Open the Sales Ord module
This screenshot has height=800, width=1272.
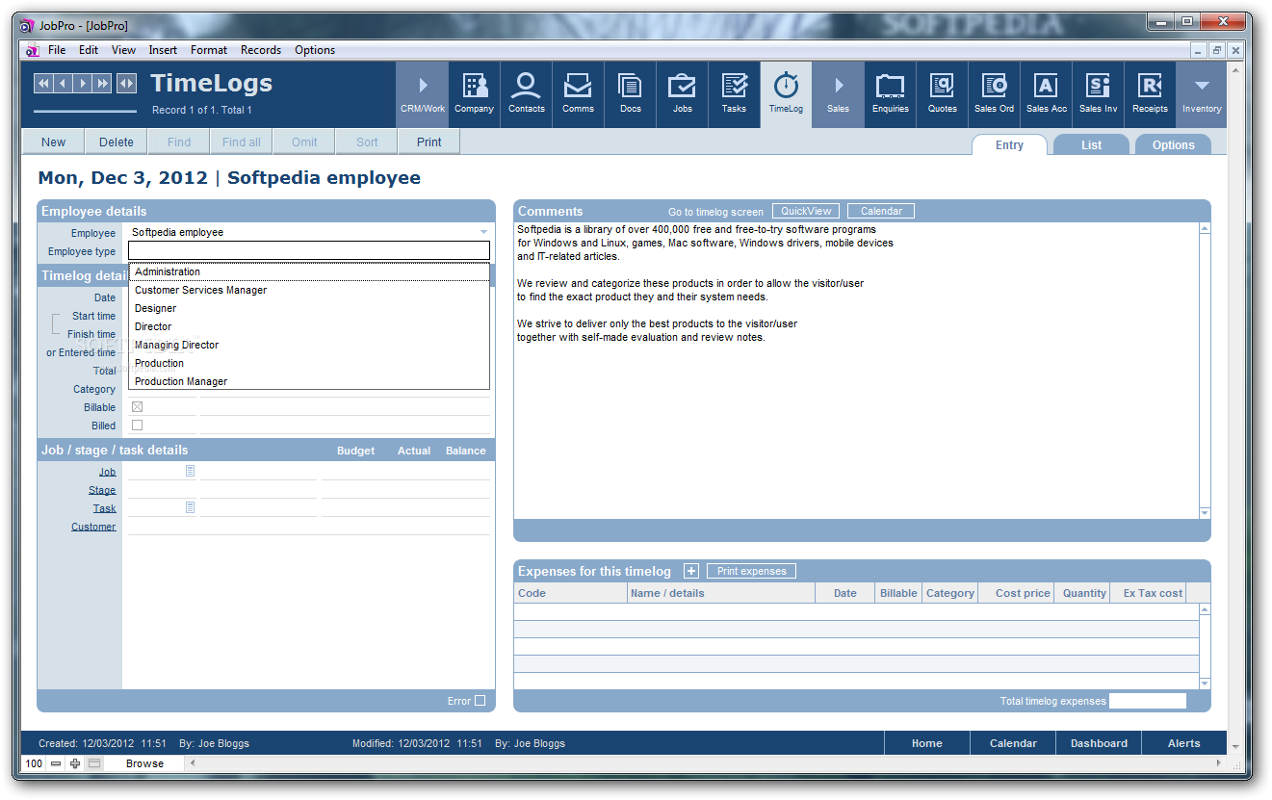[x=994, y=94]
